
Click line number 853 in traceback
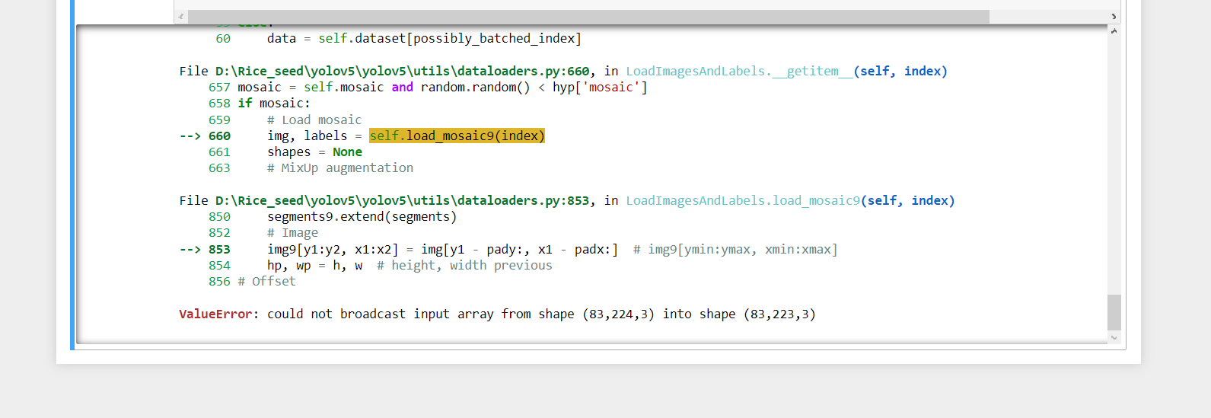(219, 249)
